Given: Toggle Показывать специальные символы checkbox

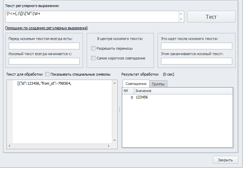Looking at the screenshot, I should click(47, 74).
